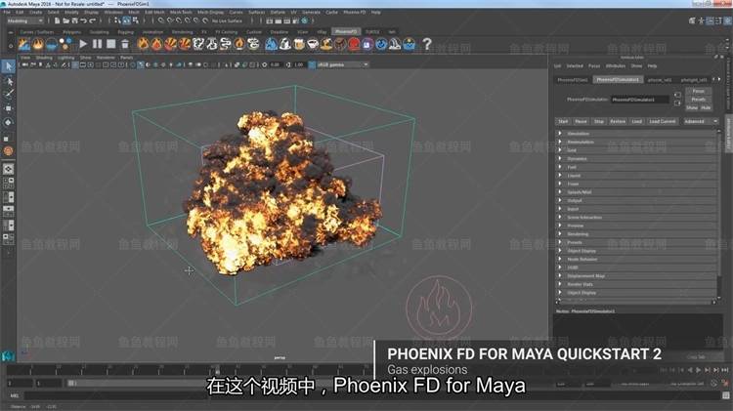Click the Focus button in Attribute Editor

[699, 91]
